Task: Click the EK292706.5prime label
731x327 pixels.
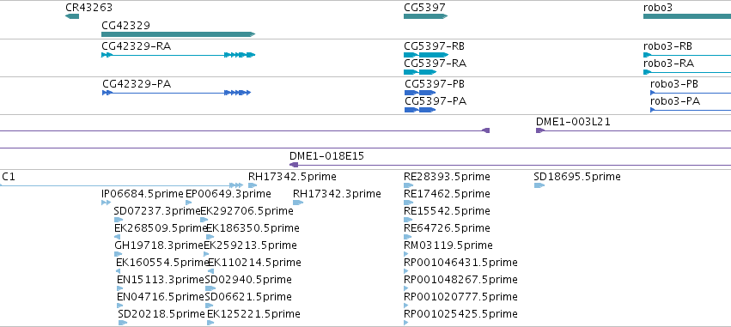Action: pyautogui.click(x=247, y=211)
